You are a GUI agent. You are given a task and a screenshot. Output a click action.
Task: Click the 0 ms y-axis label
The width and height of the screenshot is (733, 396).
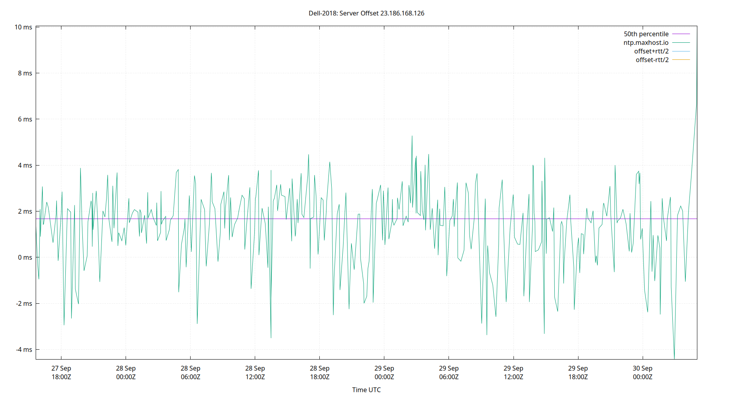tap(25, 257)
